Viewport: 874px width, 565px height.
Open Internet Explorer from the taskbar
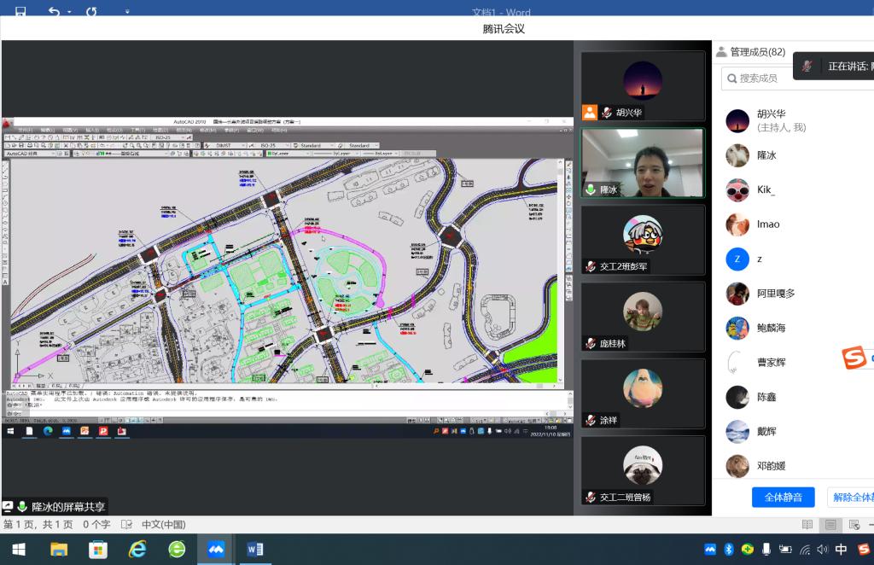tap(137, 550)
